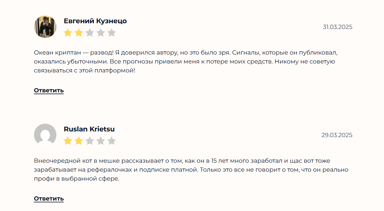Click fourth gray star in Ruslan Krietsu's rating

click(101, 141)
